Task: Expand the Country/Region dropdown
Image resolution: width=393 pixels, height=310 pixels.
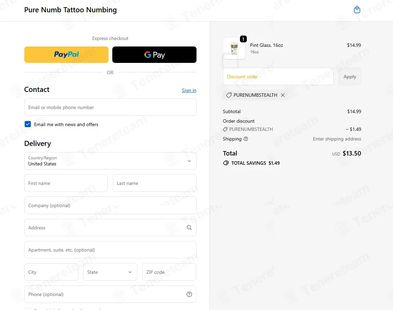Action: [x=110, y=161]
